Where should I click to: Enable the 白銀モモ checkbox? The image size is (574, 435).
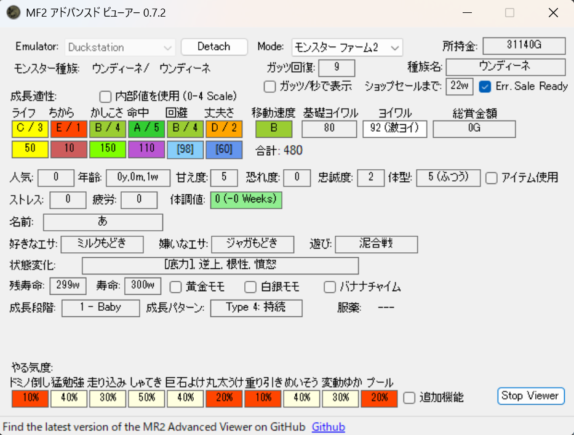[x=250, y=287]
